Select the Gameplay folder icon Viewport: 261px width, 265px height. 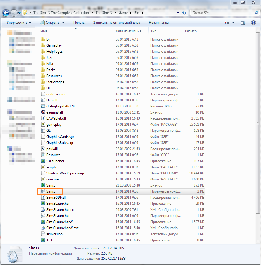pos(43,45)
